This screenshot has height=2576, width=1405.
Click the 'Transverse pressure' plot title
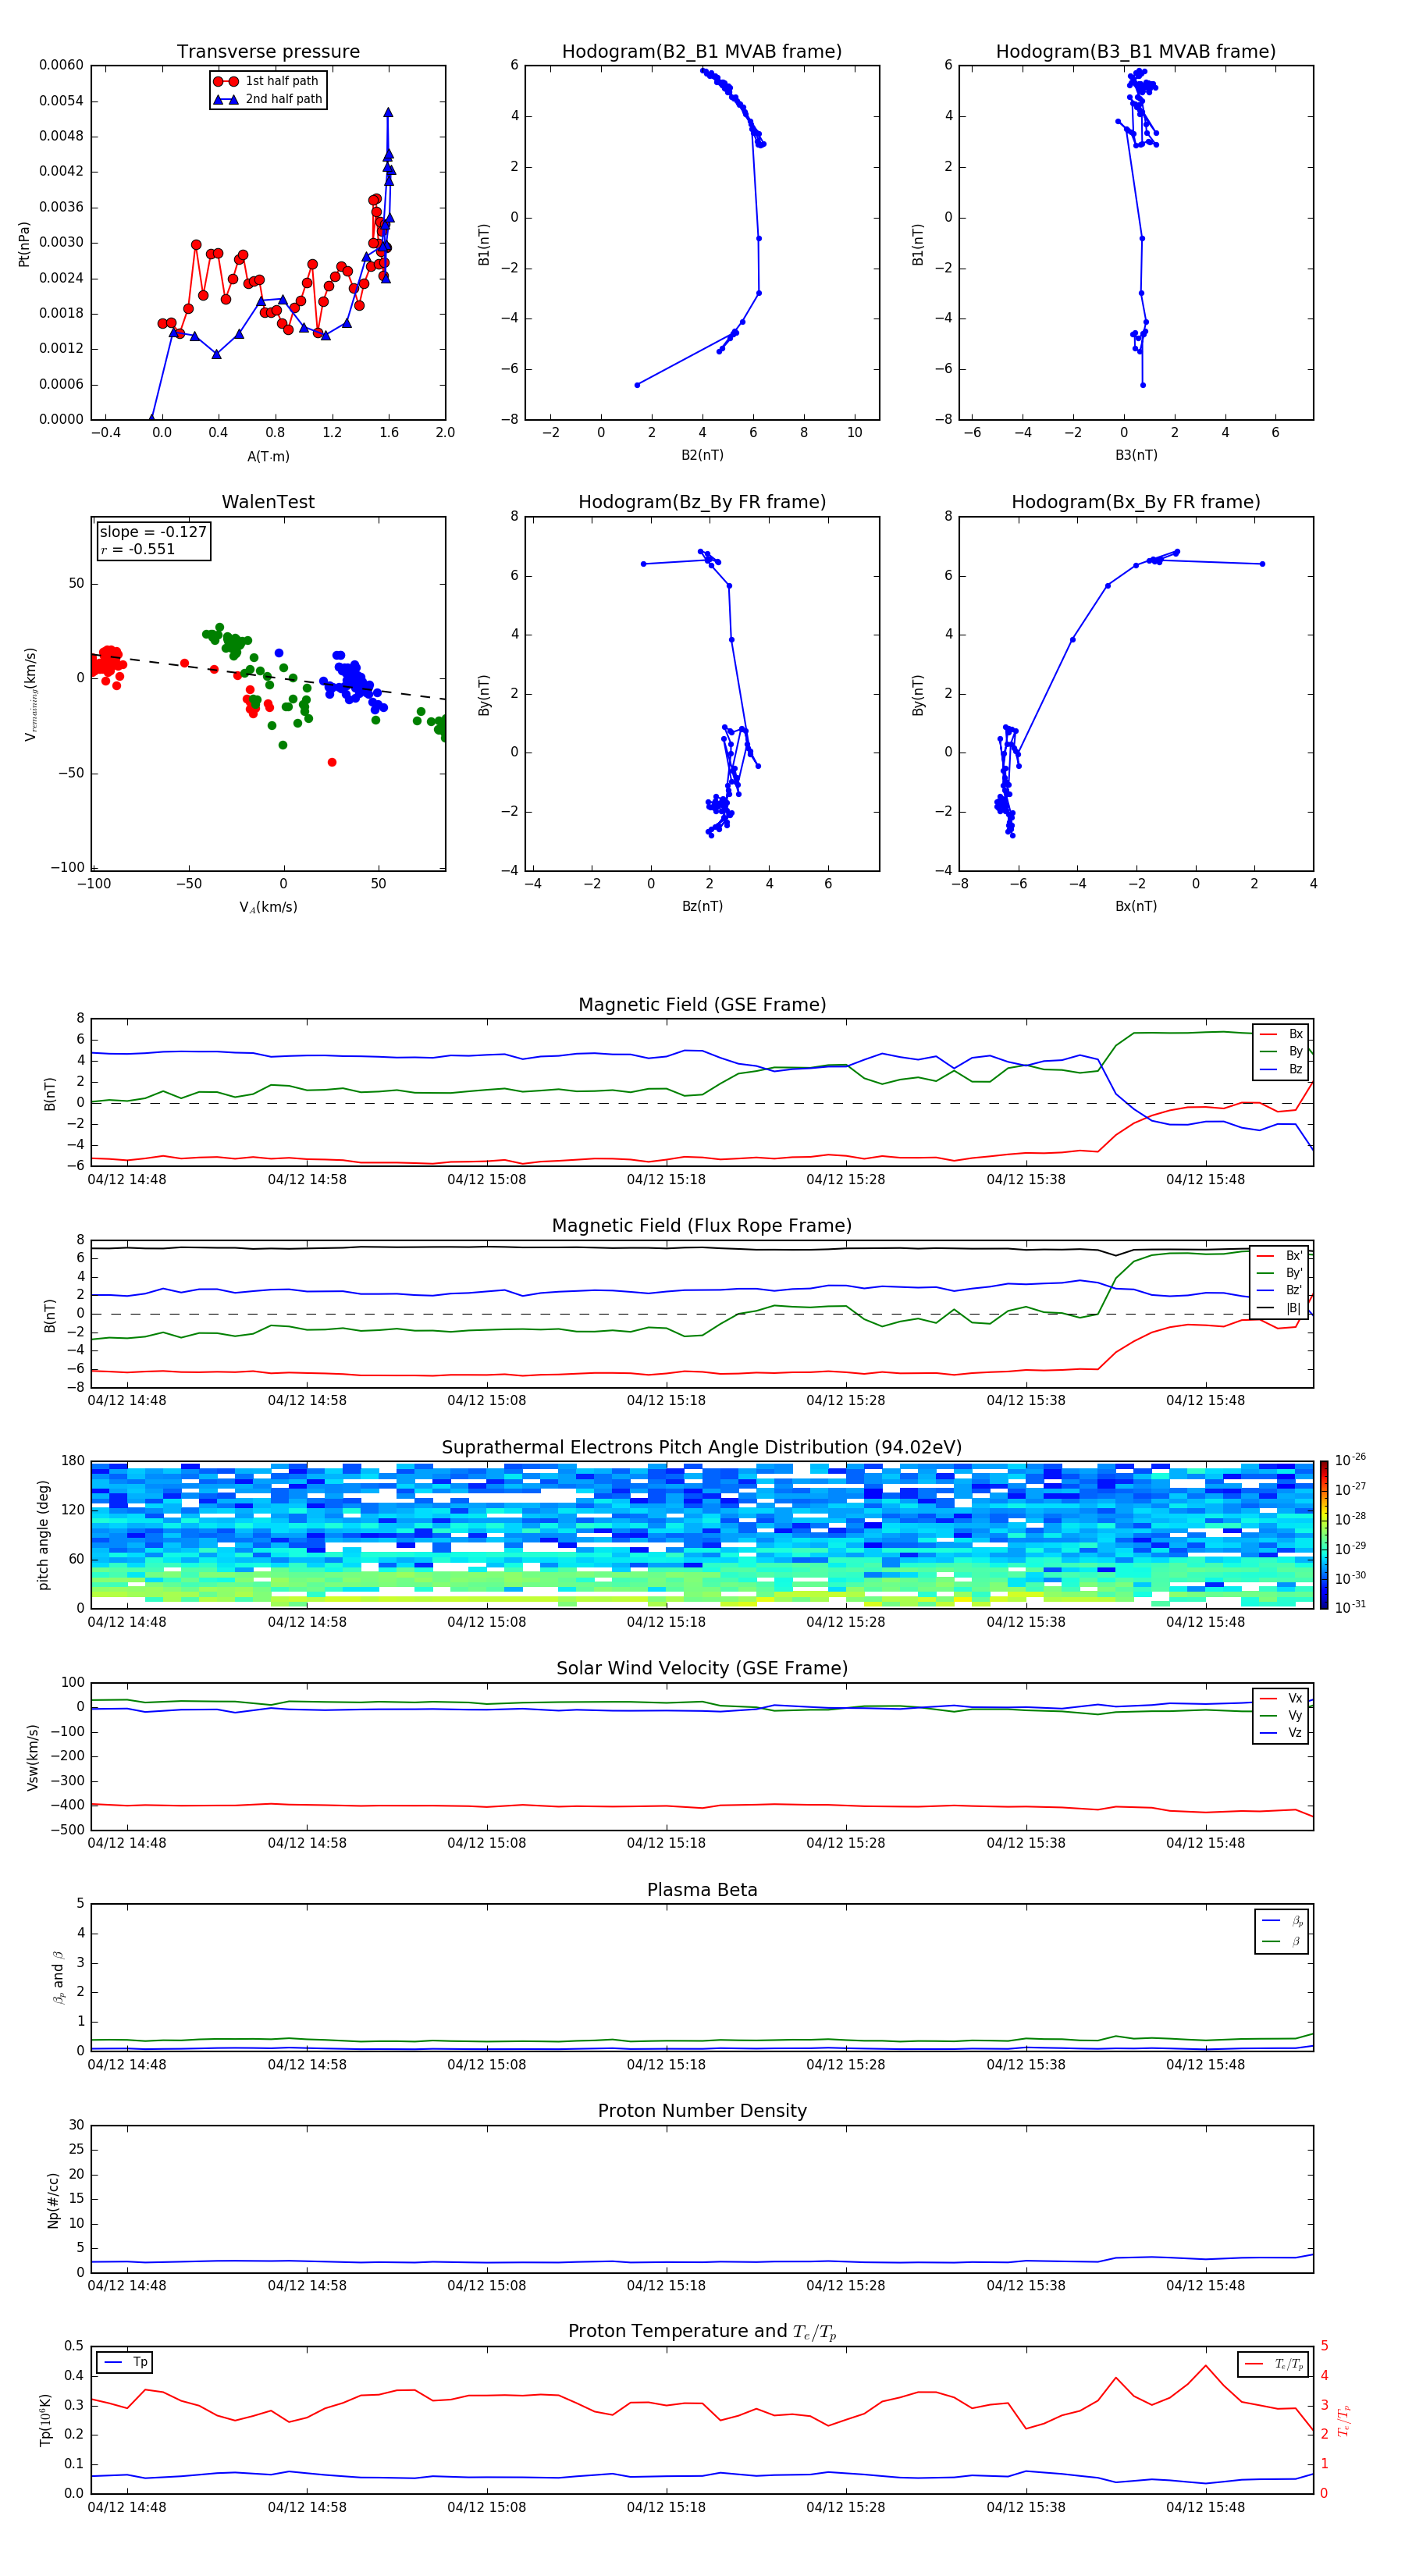coord(268,52)
